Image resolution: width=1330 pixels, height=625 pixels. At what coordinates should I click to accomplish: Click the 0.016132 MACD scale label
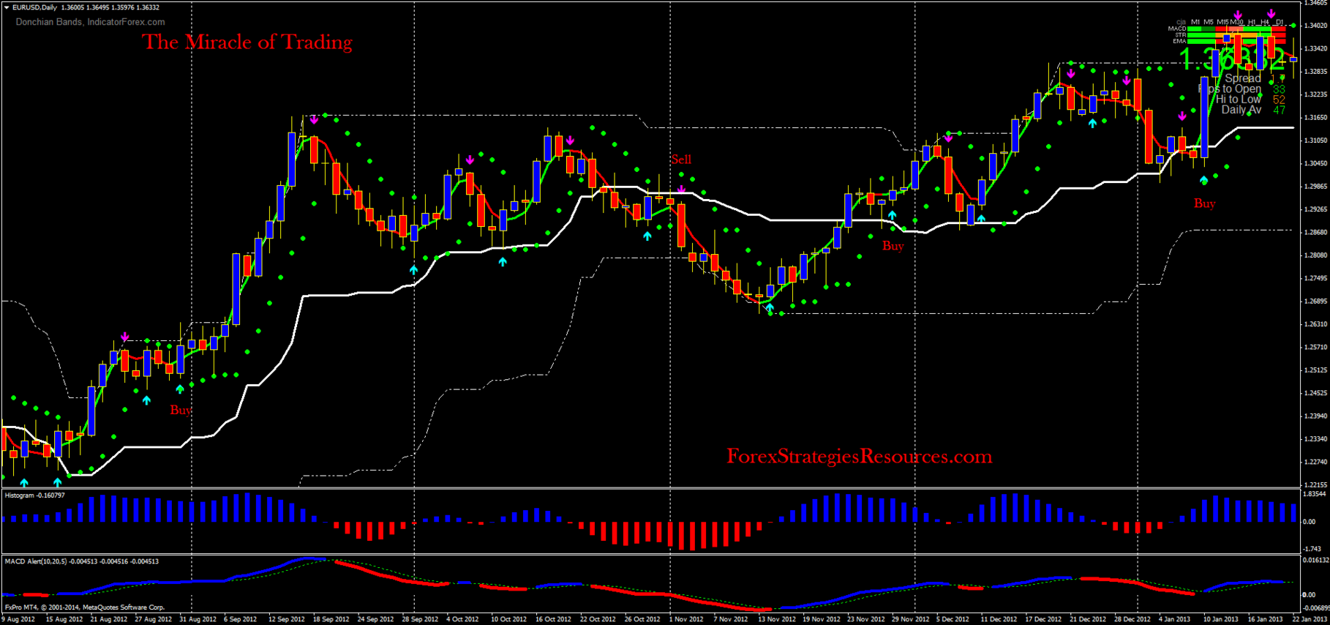pos(1315,560)
